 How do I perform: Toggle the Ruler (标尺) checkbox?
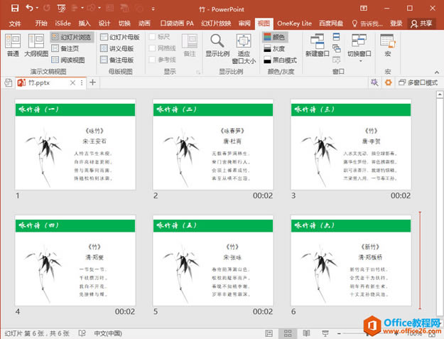point(152,37)
